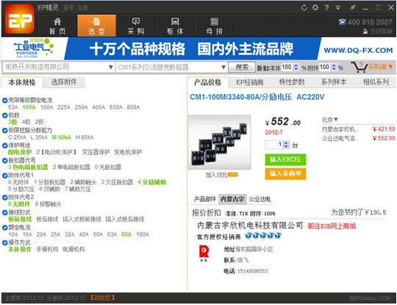The image size is (397, 305).
Task: Click the EP logo icon
Action: tap(20, 19)
